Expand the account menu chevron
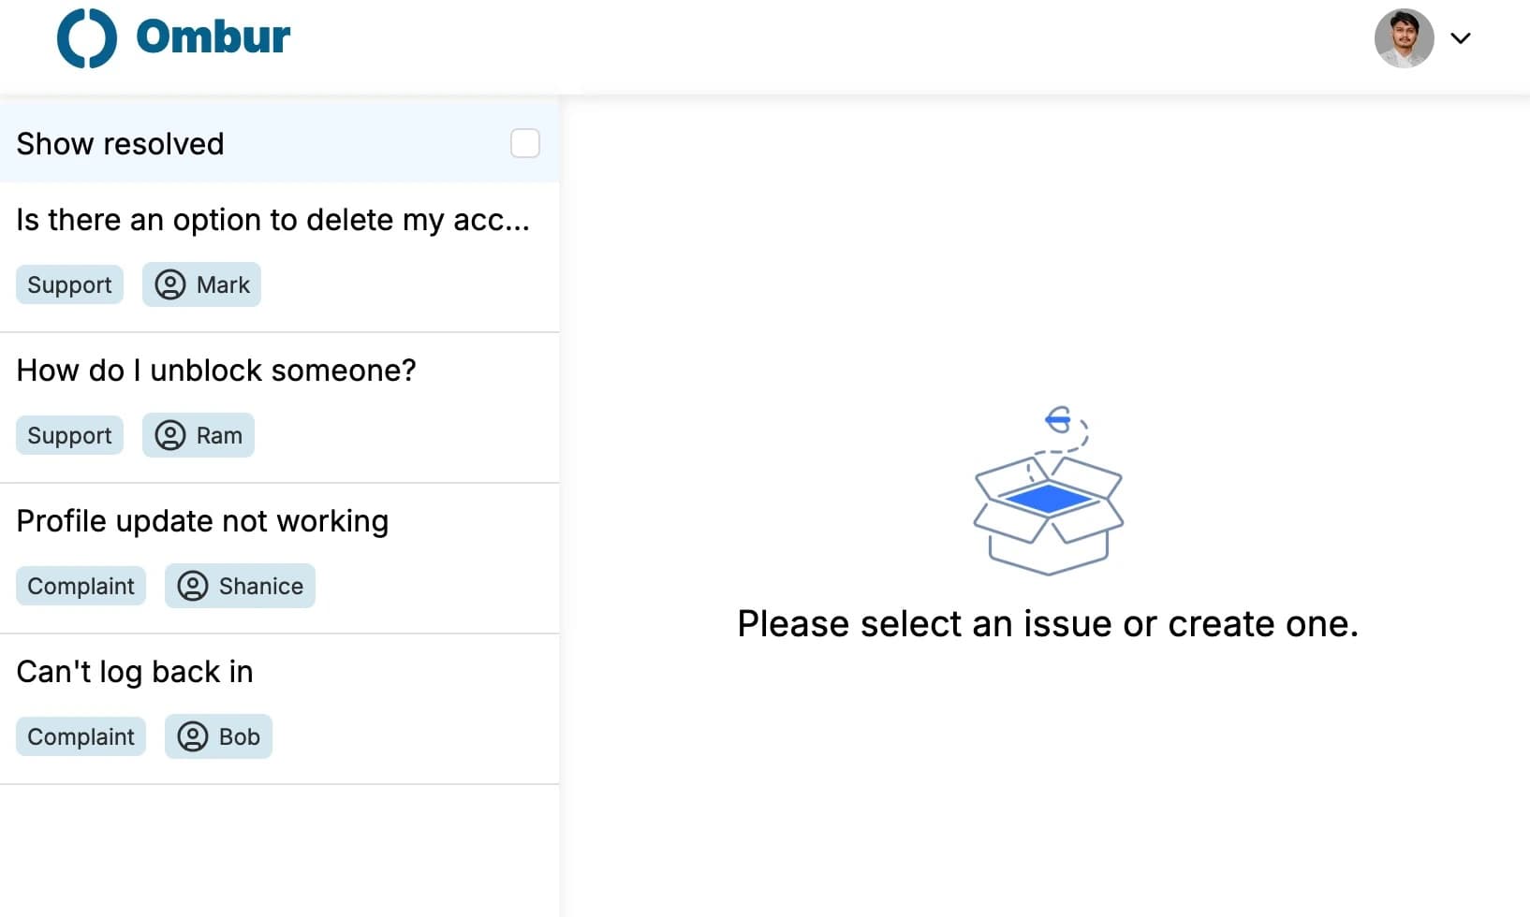1530x917 pixels. point(1461,38)
